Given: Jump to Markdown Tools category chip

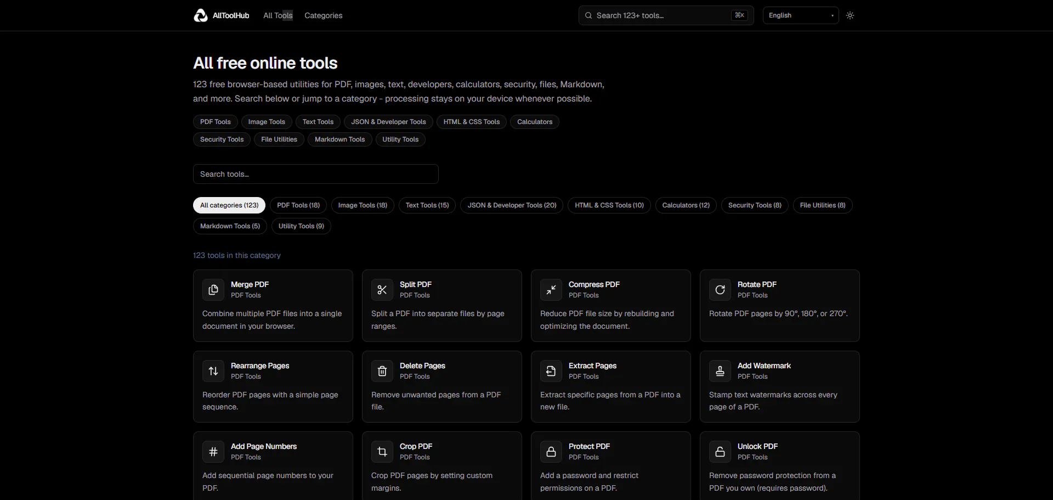Looking at the screenshot, I should (340, 139).
